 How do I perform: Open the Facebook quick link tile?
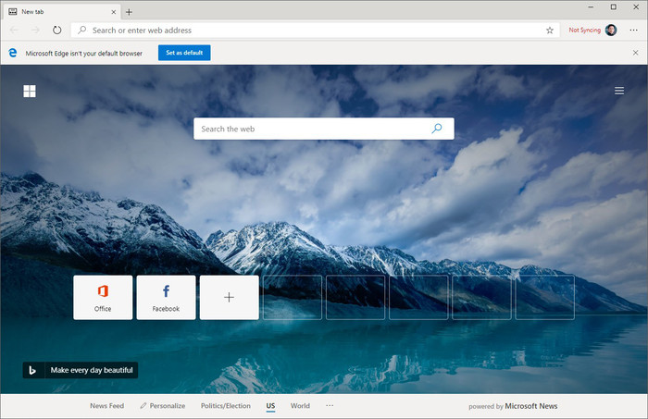click(x=166, y=297)
